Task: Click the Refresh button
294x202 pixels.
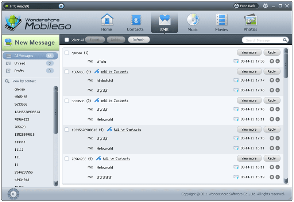Action: point(139,40)
